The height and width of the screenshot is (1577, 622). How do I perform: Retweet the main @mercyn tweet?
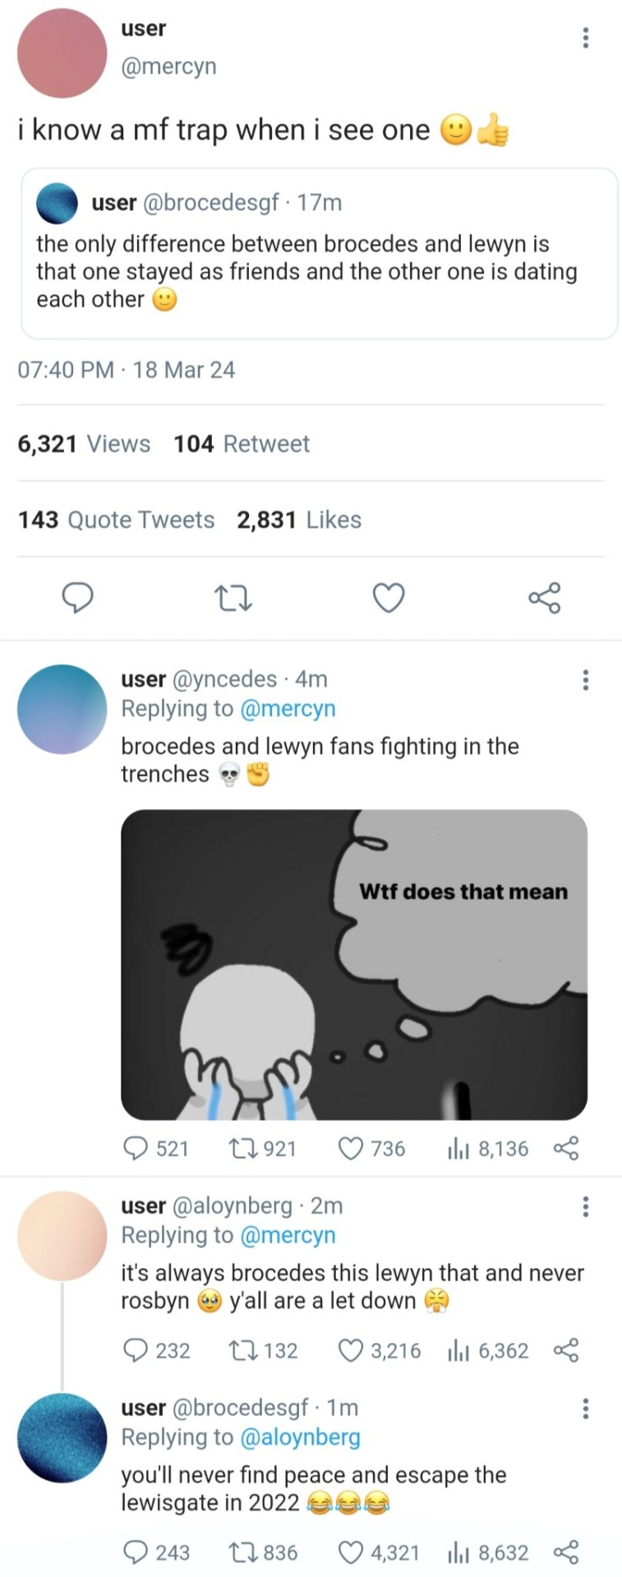pyautogui.click(x=233, y=598)
